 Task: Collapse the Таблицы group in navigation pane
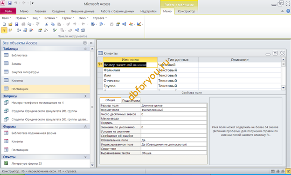pos(85,49)
